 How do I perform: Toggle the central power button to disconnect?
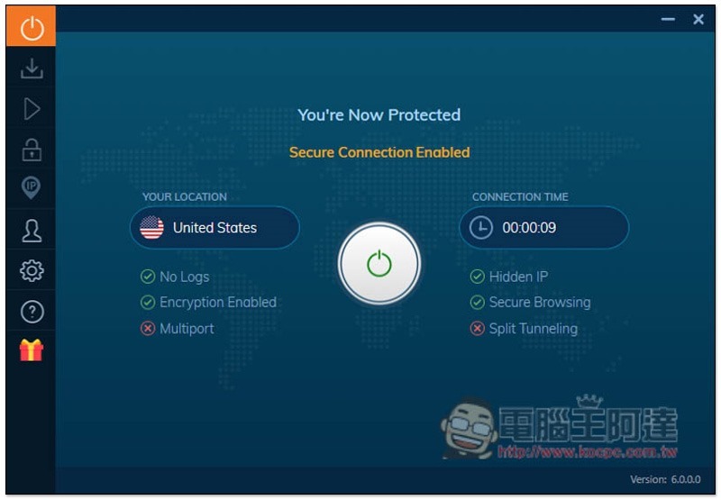(x=379, y=263)
